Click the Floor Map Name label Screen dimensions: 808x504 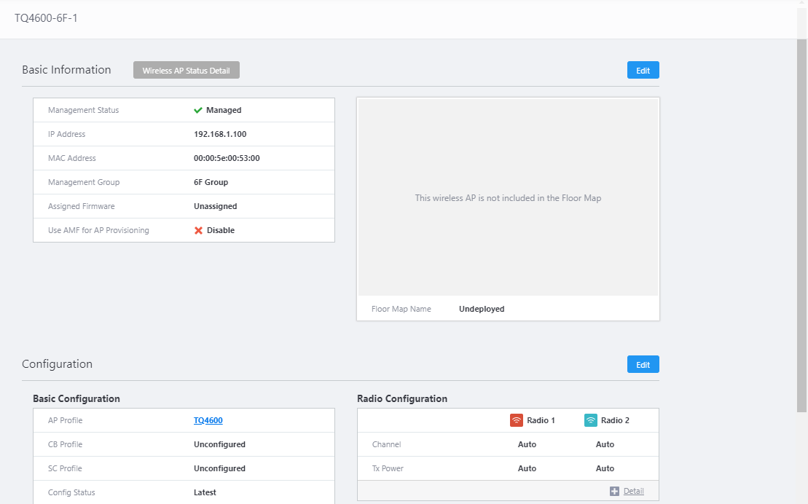coord(401,309)
